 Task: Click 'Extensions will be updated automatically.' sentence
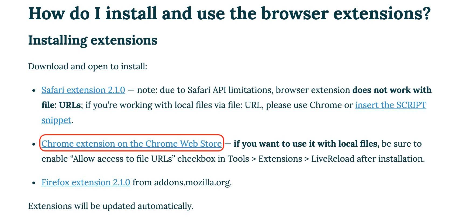click(111, 206)
